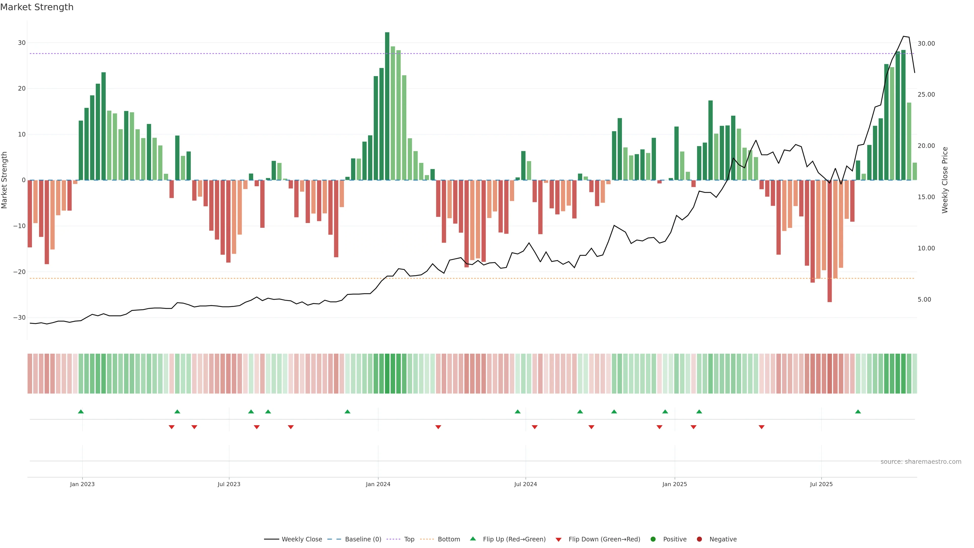Click the Market Strength chart title
The image size is (974, 548).
[x=37, y=7]
